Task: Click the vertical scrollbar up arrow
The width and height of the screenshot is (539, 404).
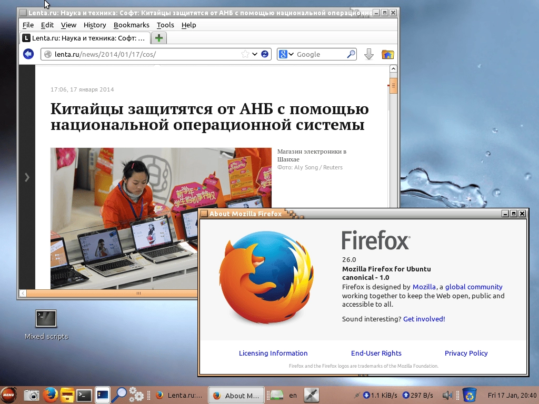Action: (393, 69)
